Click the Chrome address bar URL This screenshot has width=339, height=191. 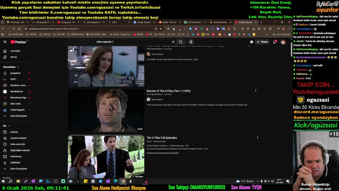pos(54,29)
